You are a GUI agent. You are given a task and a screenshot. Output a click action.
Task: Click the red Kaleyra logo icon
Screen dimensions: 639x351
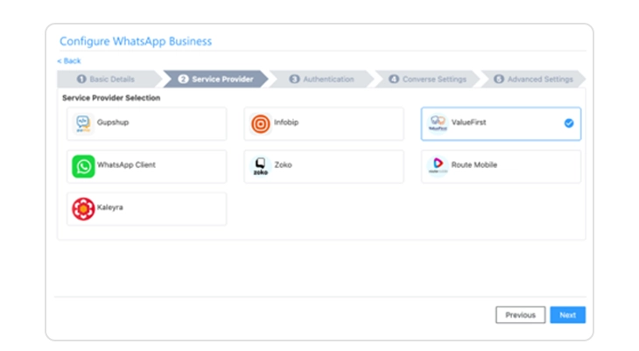83,209
